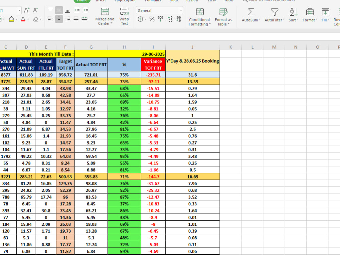Select cell with value 500.53
Viewport: 340px width, 255px height.
(x=65, y=177)
